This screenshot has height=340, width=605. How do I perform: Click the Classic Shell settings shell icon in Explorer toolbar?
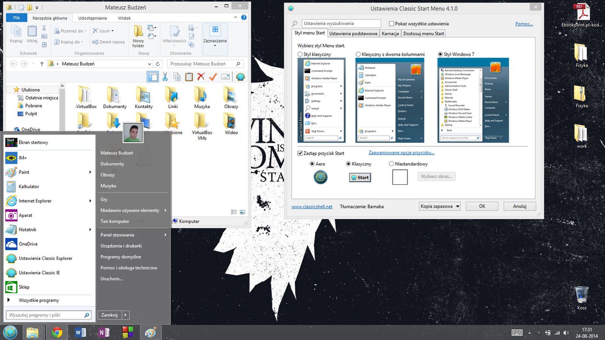[240, 77]
